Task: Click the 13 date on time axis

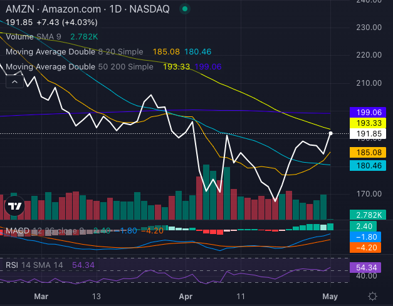Action: click(97, 297)
